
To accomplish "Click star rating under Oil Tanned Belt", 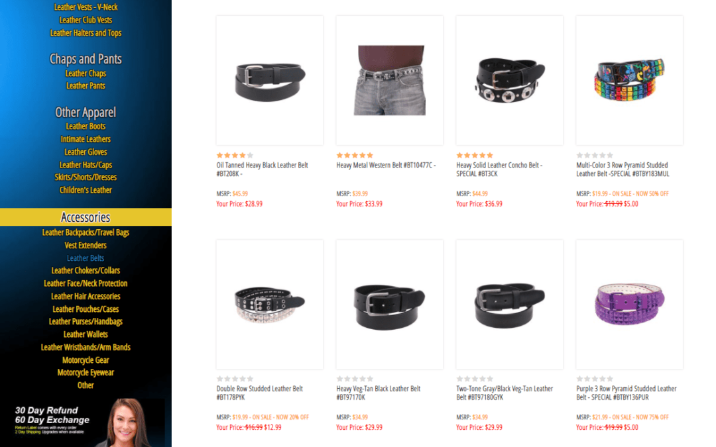I will [x=235, y=155].
